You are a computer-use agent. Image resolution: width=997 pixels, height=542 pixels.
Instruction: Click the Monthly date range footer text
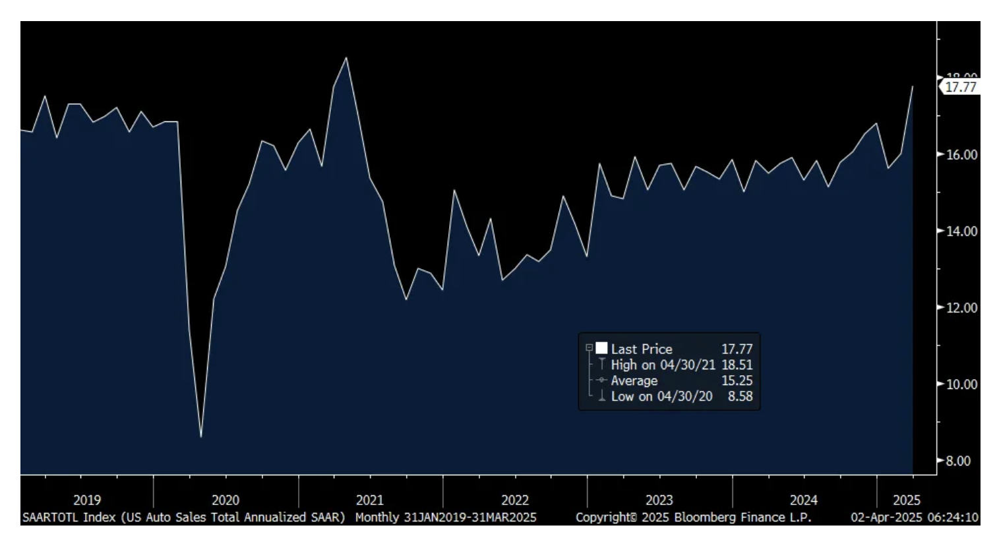coord(446,518)
